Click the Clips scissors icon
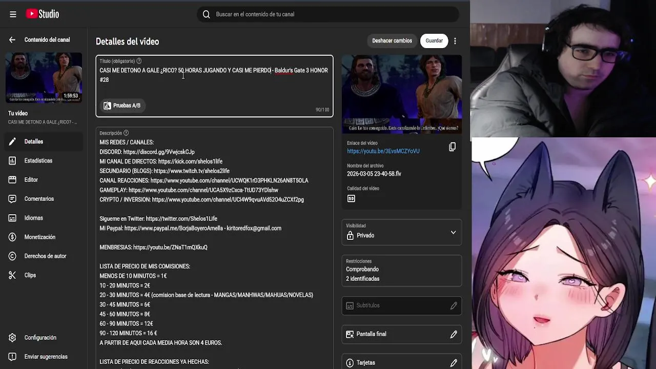The image size is (656, 369). click(13, 275)
